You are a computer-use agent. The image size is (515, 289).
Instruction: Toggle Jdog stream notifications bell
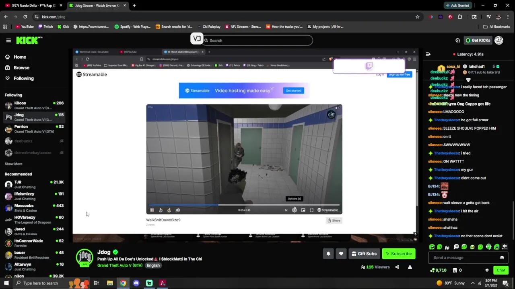click(328, 254)
